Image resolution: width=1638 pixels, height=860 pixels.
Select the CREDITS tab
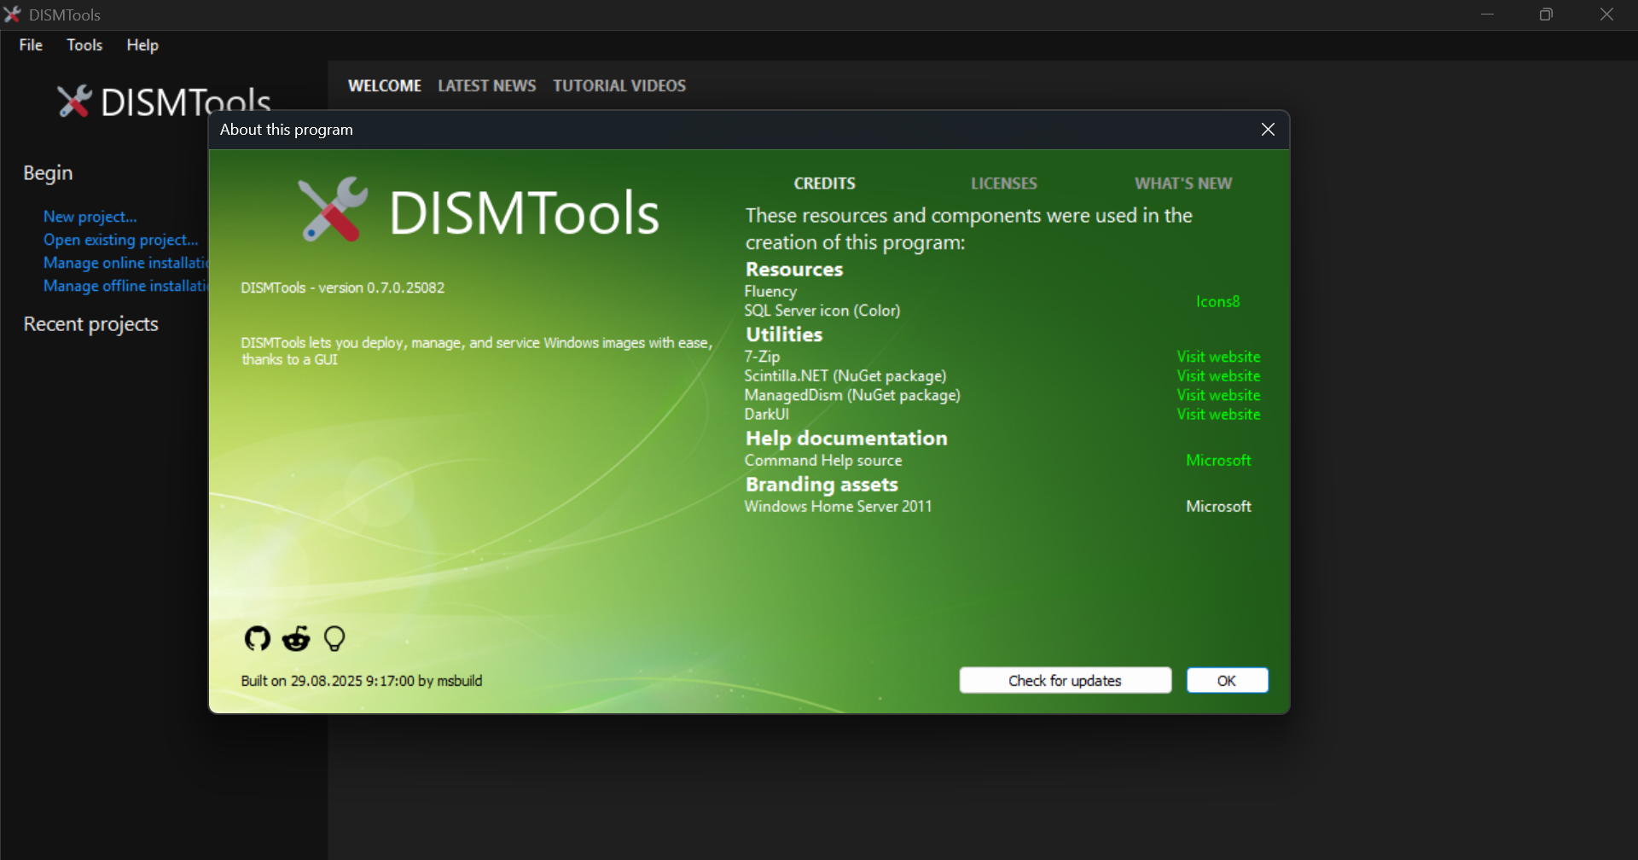tap(824, 183)
